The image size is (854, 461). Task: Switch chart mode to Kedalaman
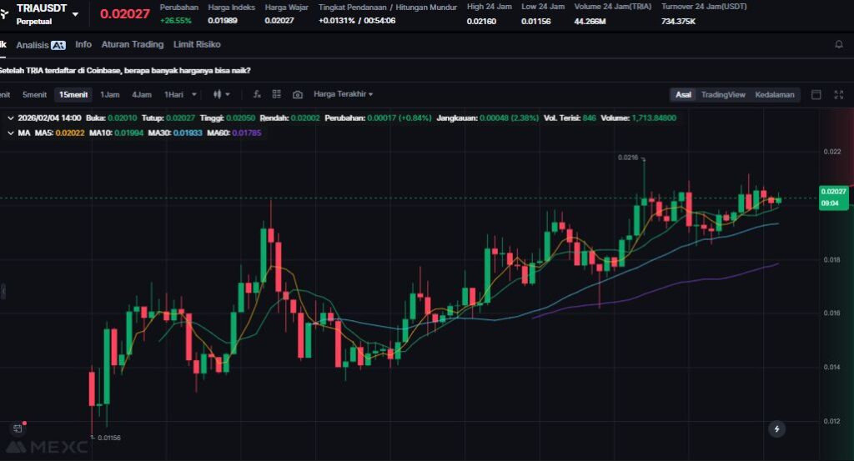(x=775, y=94)
